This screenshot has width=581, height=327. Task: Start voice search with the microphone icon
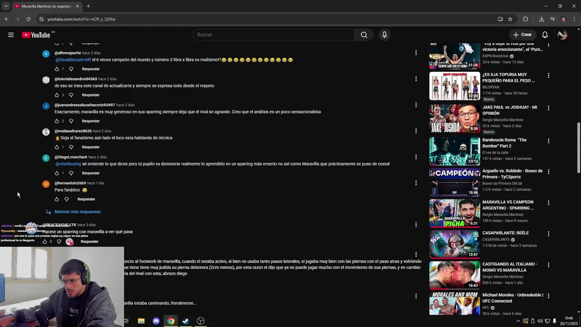click(384, 35)
